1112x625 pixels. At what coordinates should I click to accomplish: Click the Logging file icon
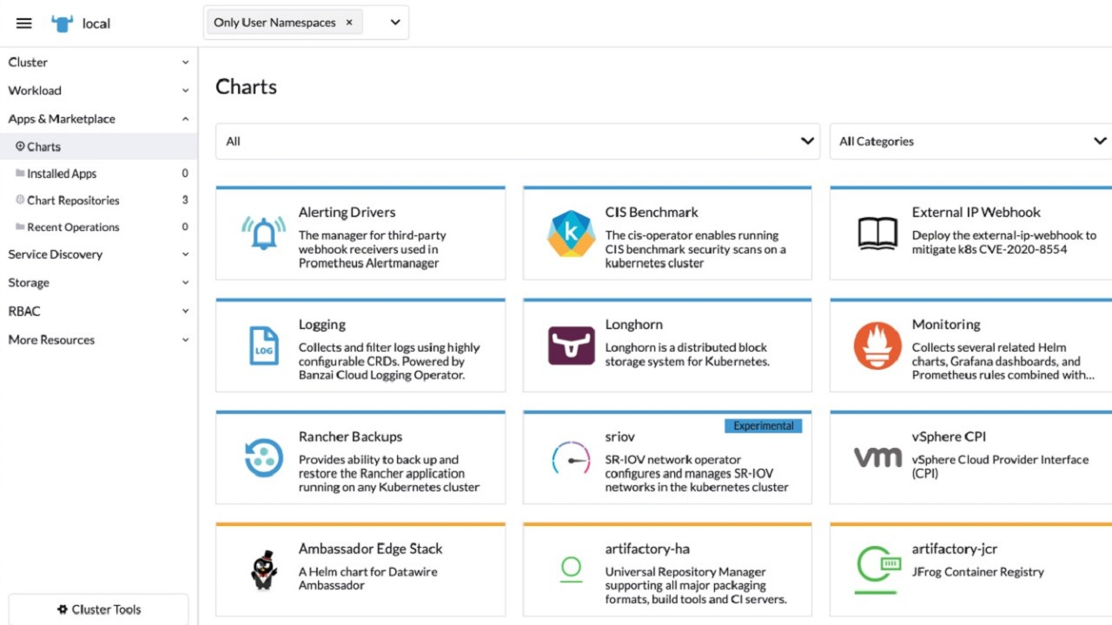(264, 345)
